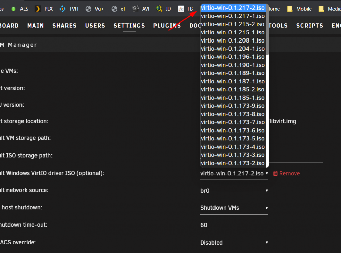The width and height of the screenshot is (341, 253).
Task: Select virtio-win-0.1.215-2.iso in the list
Action: [233, 24]
